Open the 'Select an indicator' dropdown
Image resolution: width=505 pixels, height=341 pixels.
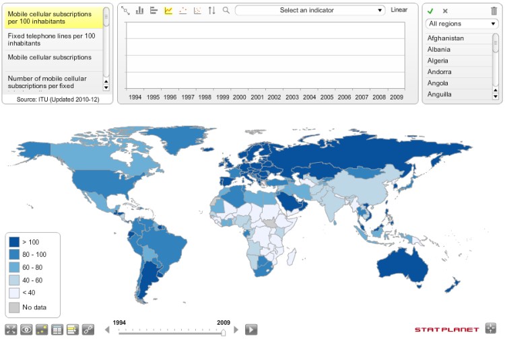pos(310,11)
